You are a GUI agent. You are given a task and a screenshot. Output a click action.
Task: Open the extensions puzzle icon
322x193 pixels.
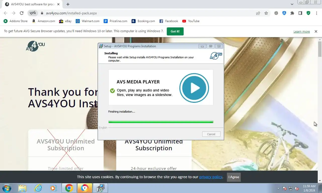tap(292, 13)
